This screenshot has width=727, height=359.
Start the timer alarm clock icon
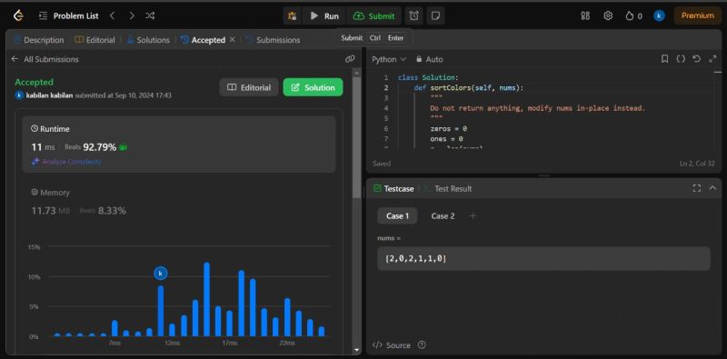pyautogui.click(x=413, y=15)
